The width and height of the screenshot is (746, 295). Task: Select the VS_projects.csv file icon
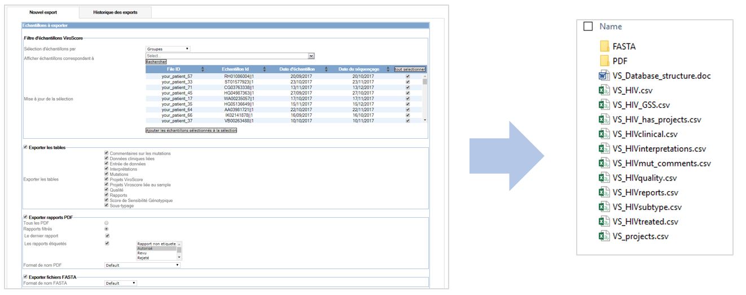click(x=604, y=236)
